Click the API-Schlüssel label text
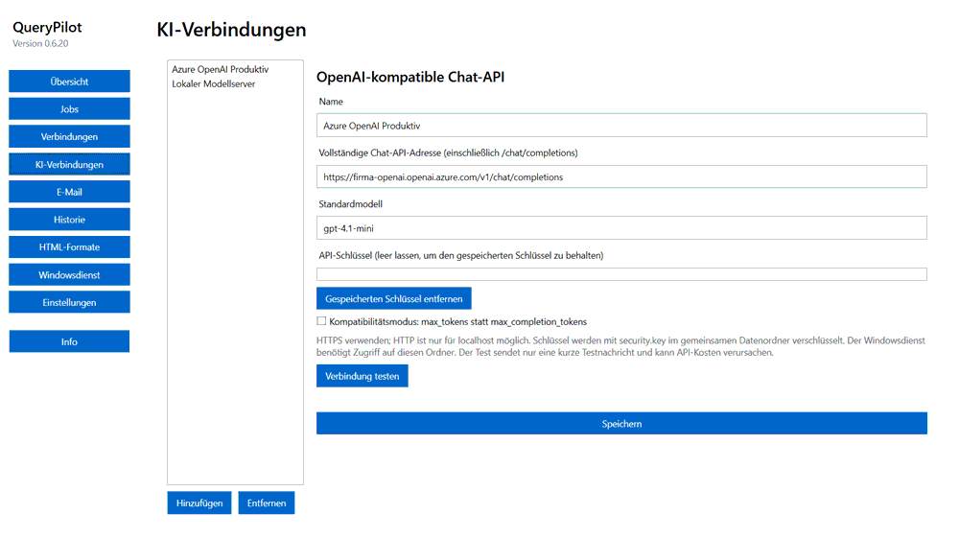This screenshot has height=538, width=959. coord(460,255)
